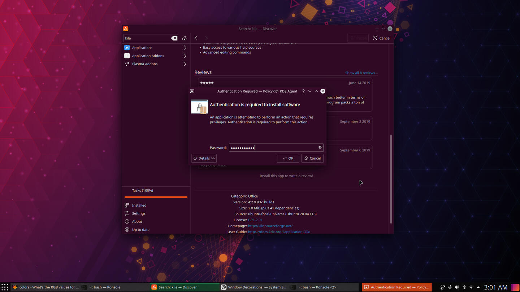The image size is (520, 292).
Task: Click the ubuntu-focal-universe source text
Action: (x=282, y=214)
